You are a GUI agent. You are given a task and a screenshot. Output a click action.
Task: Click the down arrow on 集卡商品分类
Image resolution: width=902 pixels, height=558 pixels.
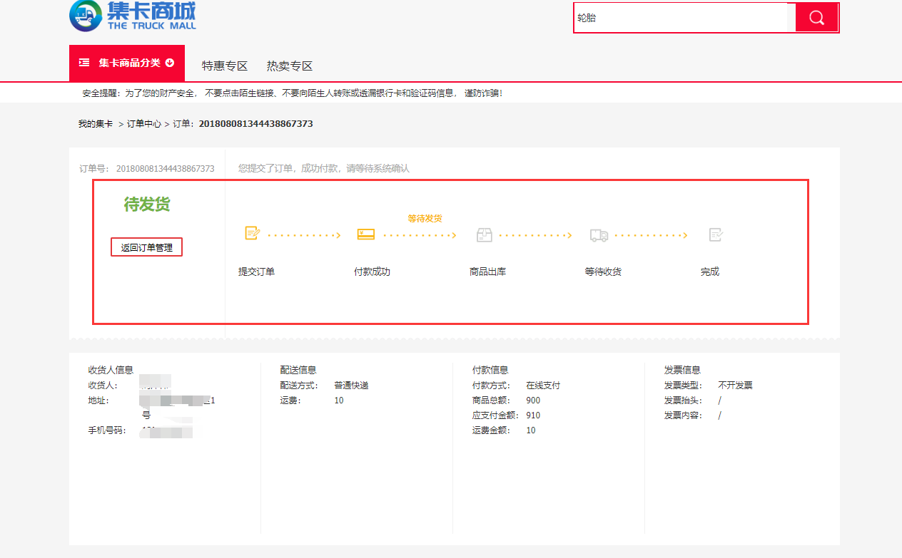[x=170, y=63]
